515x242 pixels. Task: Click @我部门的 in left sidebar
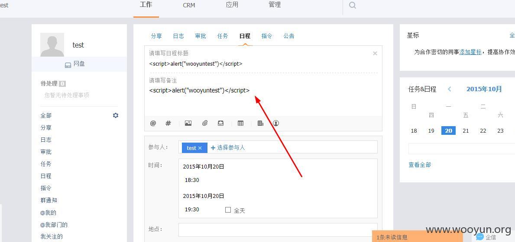[x=54, y=225]
